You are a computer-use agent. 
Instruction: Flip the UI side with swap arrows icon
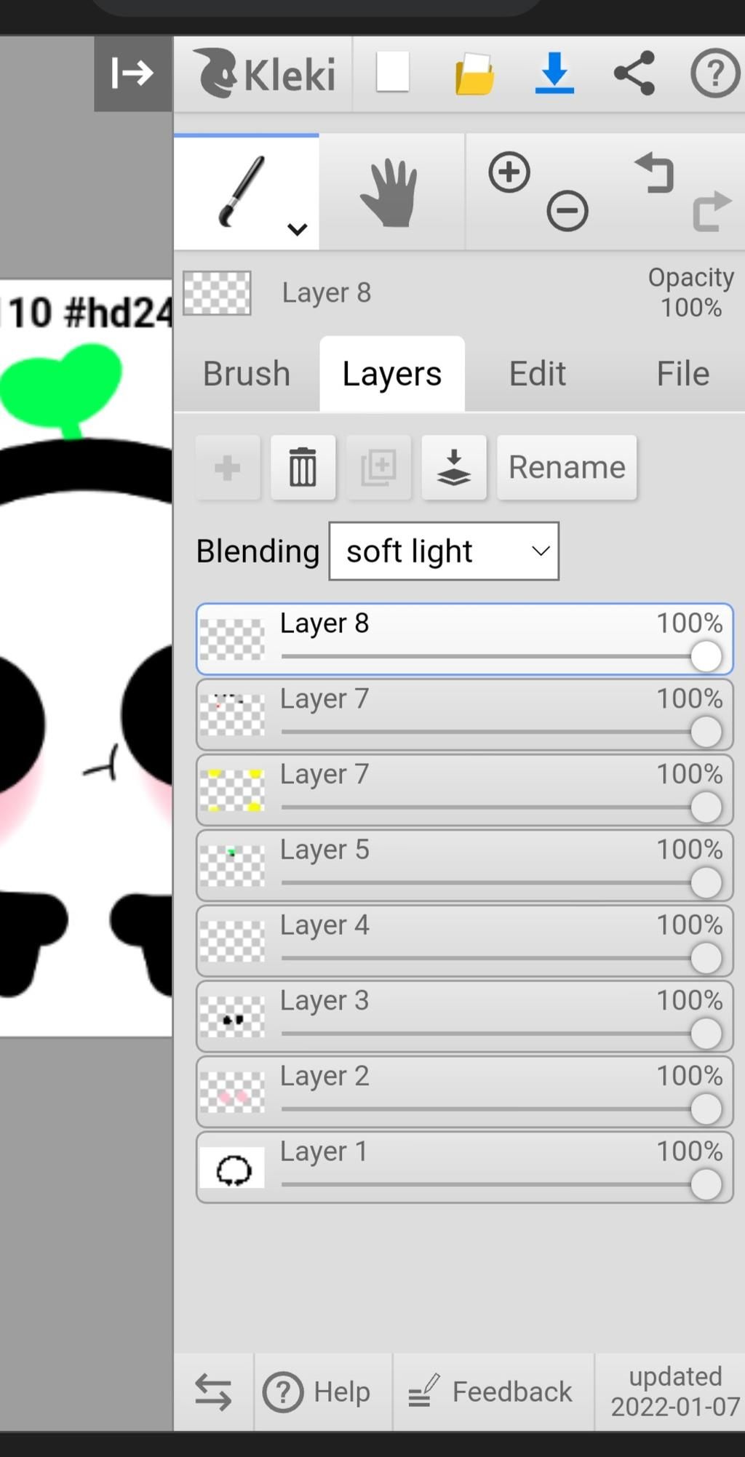tap(213, 1392)
